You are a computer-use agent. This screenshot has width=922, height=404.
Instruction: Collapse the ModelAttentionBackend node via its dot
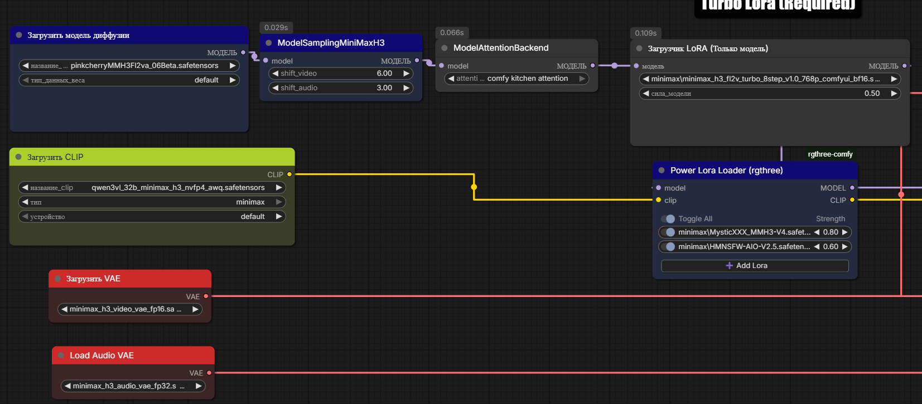(445, 48)
